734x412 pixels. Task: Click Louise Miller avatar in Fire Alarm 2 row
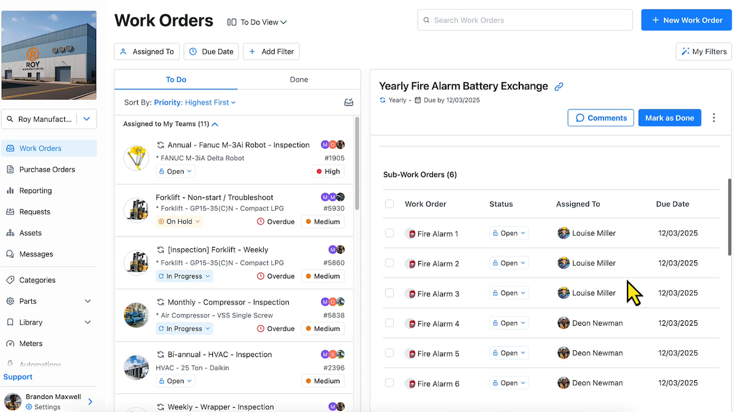563,263
